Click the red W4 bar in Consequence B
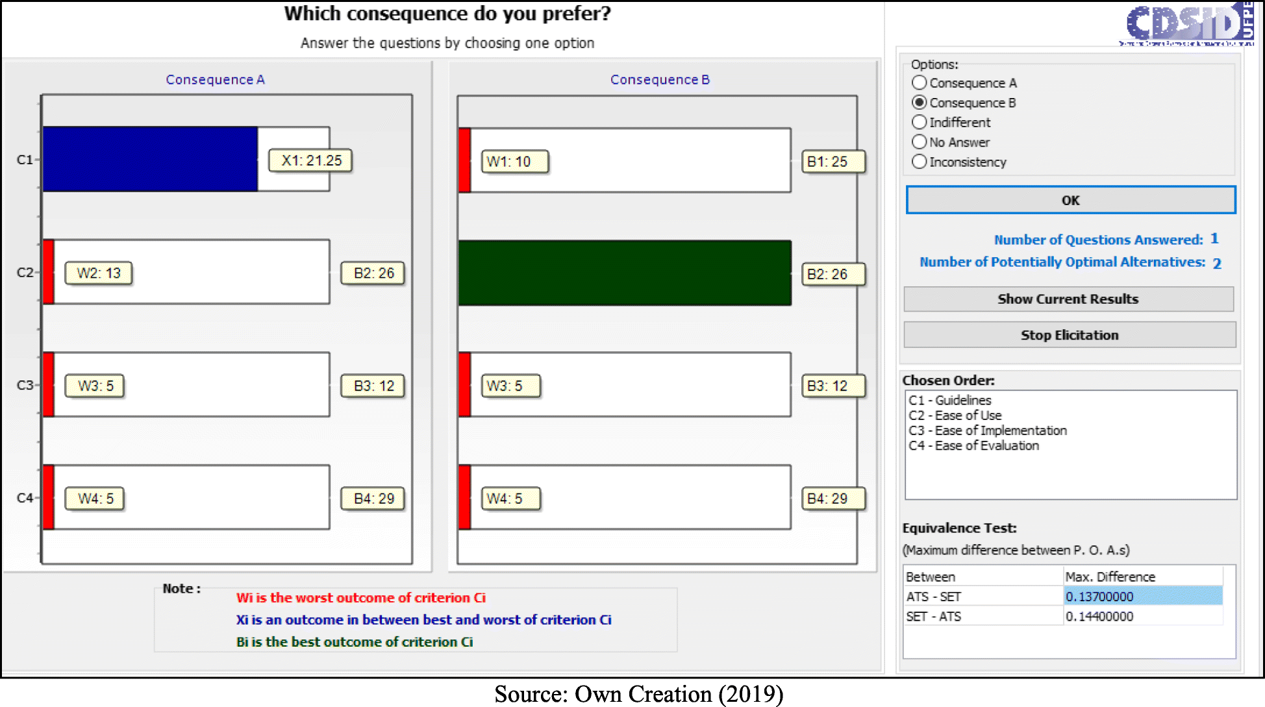Screen dimensions: 1265x707 [x=464, y=497]
